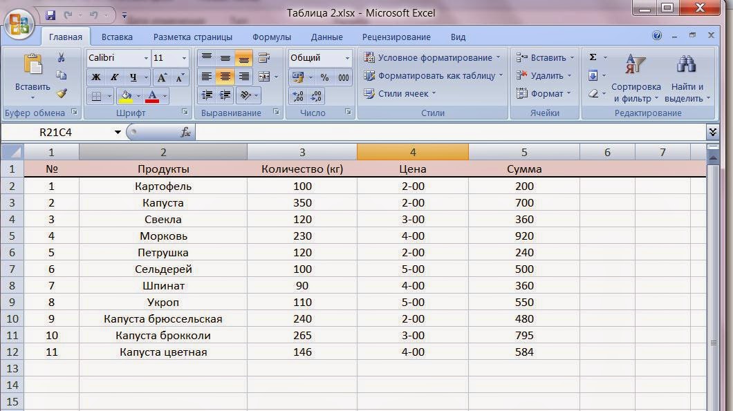Click the insert function fx icon
Image resolution: width=733 pixels, height=411 pixels.
click(185, 132)
